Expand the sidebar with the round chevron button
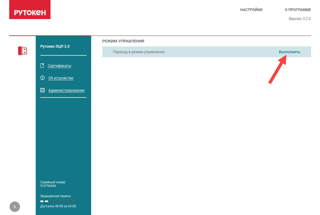Viewport: 320px width, 215px height. pos(15,207)
